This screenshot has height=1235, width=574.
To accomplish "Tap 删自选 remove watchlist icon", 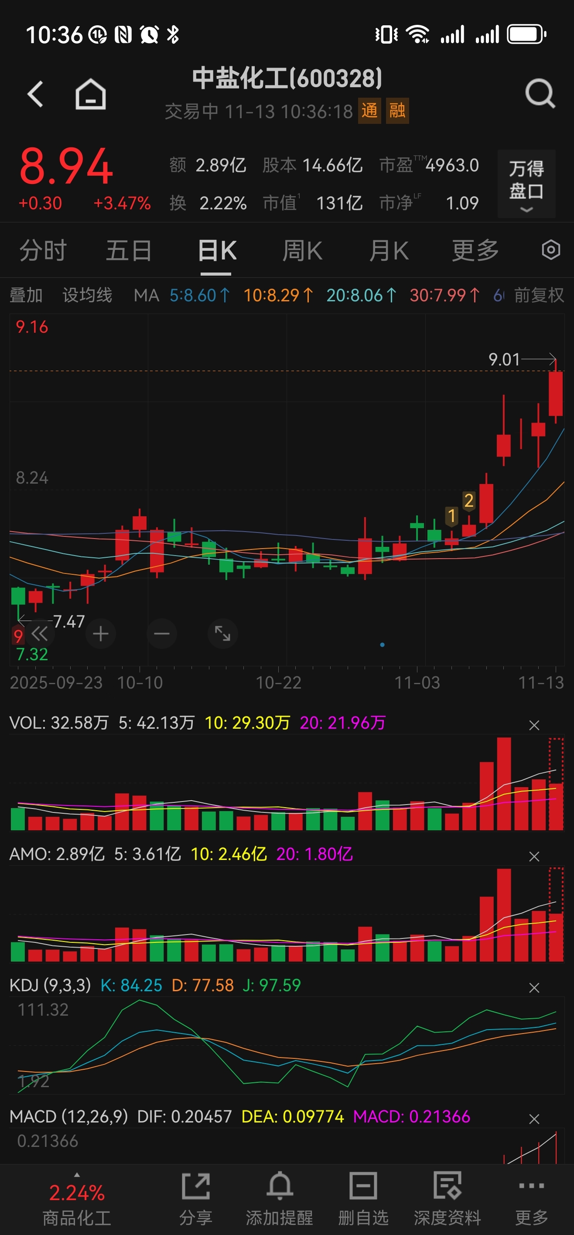I will click(363, 1186).
